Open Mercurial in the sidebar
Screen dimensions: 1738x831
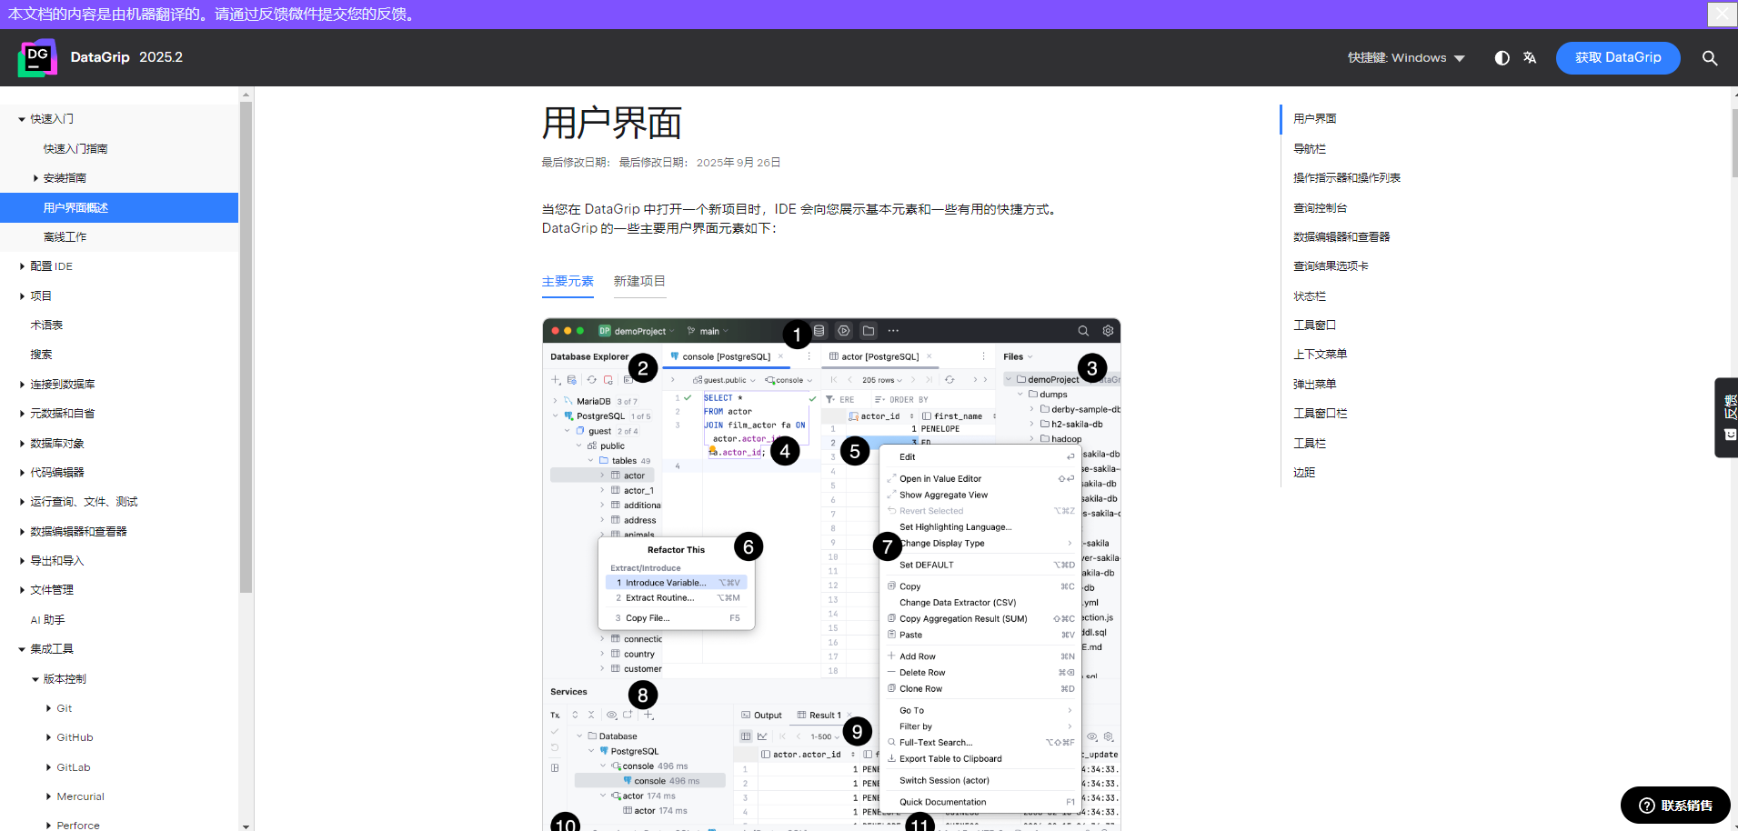80,796
